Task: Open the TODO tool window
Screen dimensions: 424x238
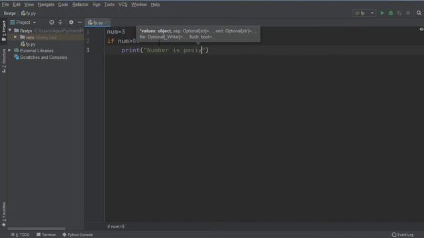Action: point(21,235)
